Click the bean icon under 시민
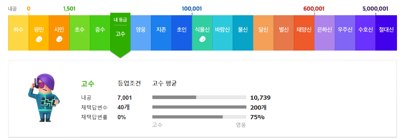This screenshot has width=409, height=139. tap(59, 39)
